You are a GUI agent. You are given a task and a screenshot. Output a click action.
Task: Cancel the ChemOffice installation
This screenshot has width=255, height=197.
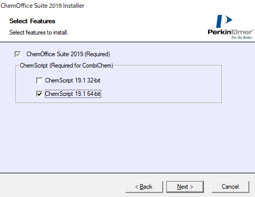(x=230, y=187)
